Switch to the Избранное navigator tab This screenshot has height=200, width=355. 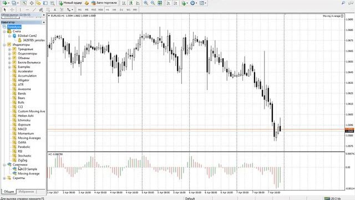pos(26,192)
